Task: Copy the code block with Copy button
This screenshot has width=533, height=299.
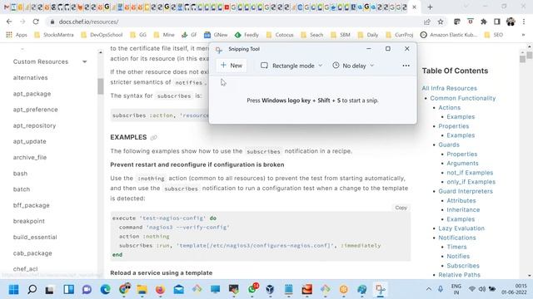Action: [401, 208]
